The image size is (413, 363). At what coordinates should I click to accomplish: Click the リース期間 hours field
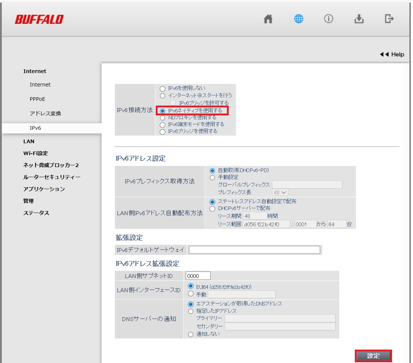pyautogui.click(x=255, y=216)
